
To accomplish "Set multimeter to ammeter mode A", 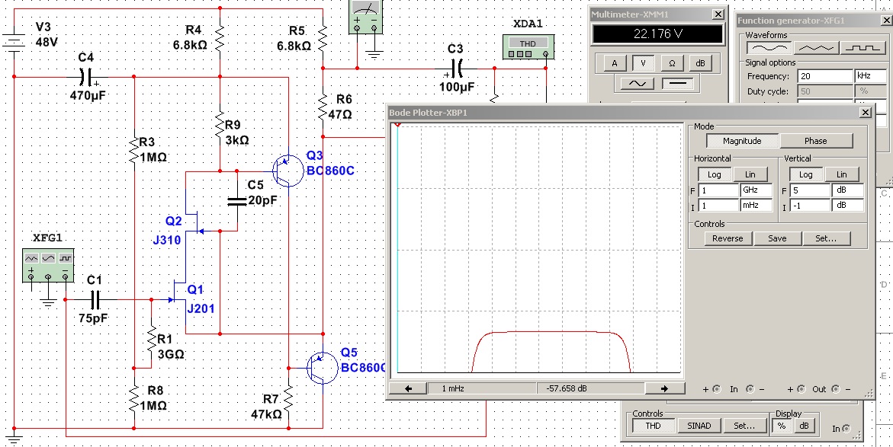I will click(614, 63).
